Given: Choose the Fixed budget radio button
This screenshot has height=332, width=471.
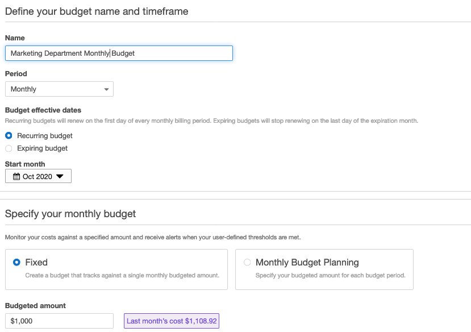Looking at the screenshot, I should pyautogui.click(x=16, y=262).
